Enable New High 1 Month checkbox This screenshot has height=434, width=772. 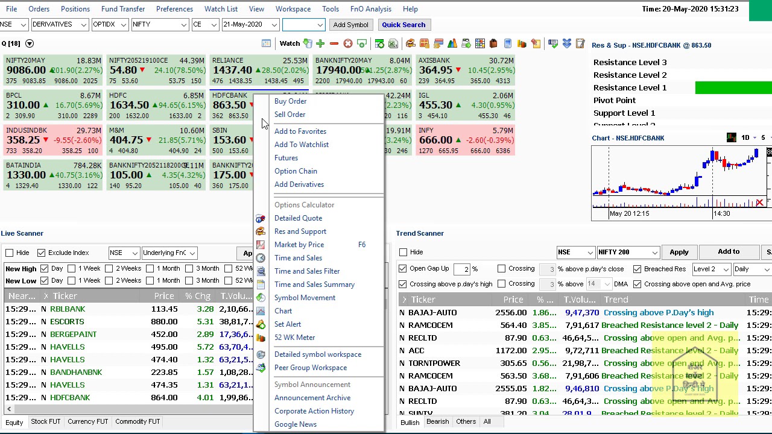[x=150, y=268]
